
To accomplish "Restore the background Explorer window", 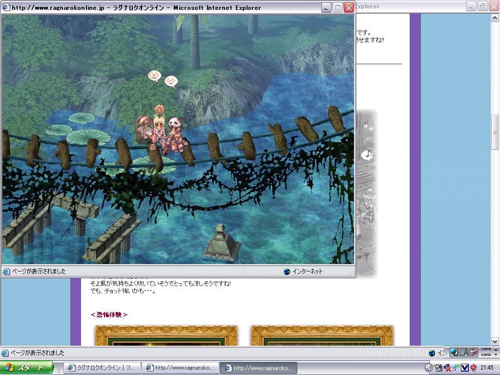I will (x=482, y=6).
